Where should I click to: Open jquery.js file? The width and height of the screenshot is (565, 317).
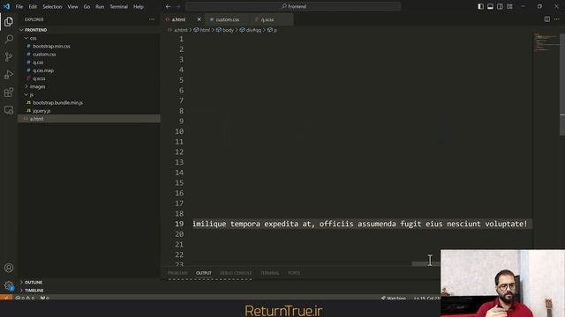point(41,111)
